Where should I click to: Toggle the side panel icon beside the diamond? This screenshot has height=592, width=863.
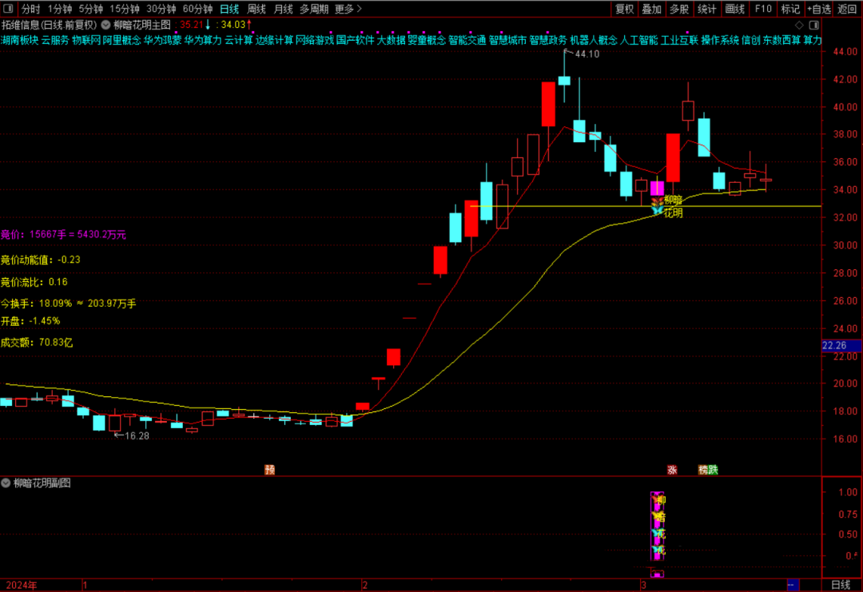tap(815, 25)
